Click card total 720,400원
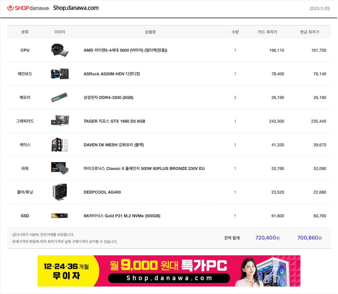Screen dimensions: 338x294 point(268,238)
